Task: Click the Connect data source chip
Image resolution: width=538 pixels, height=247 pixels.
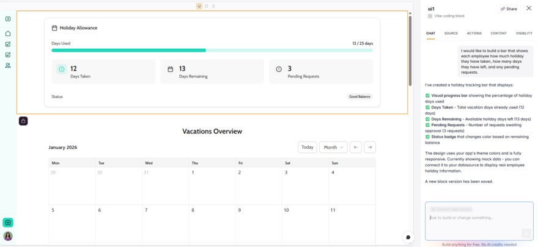Action: pyautogui.click(x=451, y=209)
